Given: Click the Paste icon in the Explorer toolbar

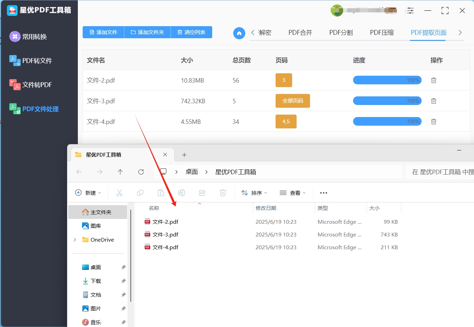Looking at the screenshot, I should [161, 193].
